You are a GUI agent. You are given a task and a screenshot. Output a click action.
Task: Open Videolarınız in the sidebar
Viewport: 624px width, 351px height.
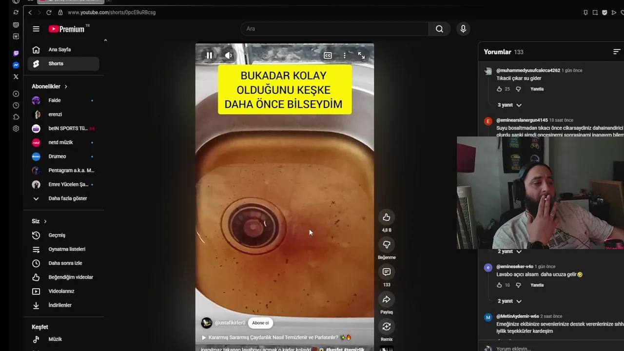(x=63, y=292)
